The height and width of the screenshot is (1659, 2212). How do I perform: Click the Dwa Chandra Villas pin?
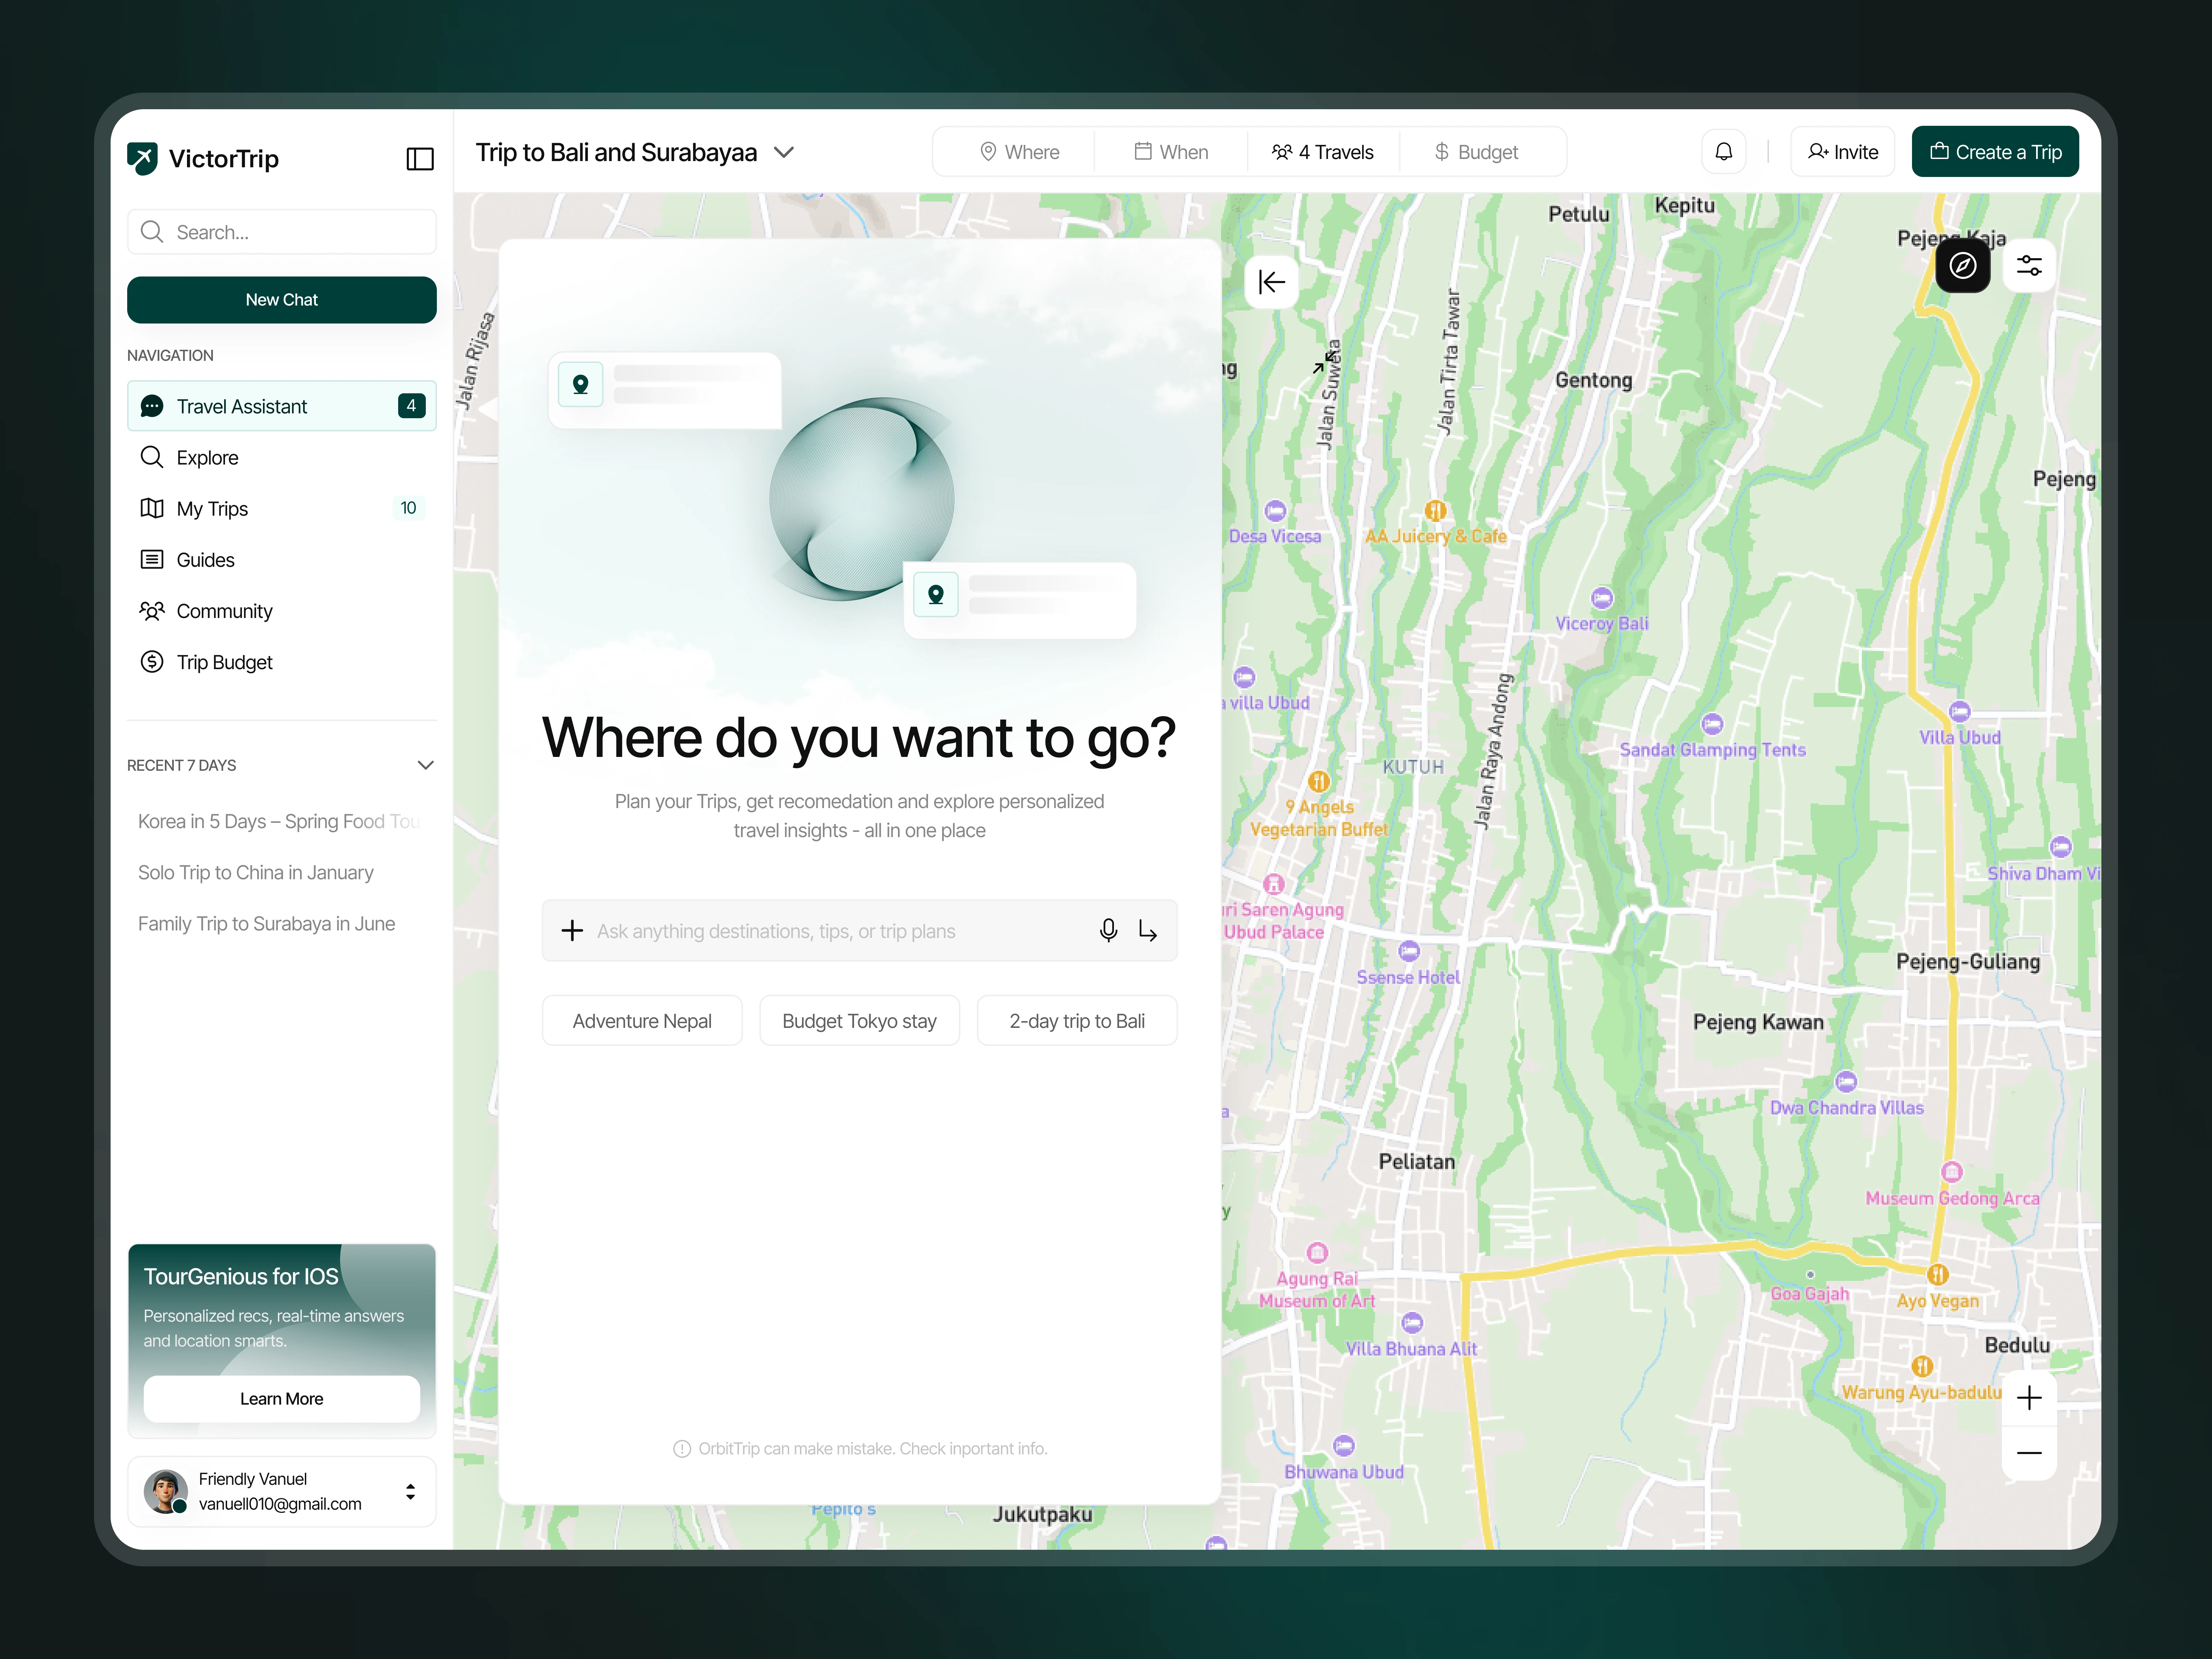click(x=1846, y=1082)
